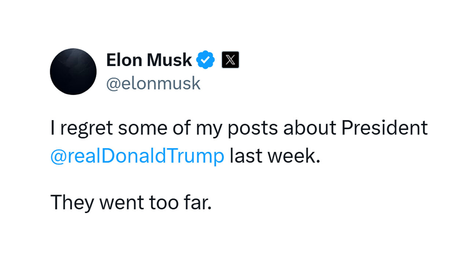The height and width of the screenshot is (264, 469).
Task: Click the word "Elon" in the display name
Action: 125,60
